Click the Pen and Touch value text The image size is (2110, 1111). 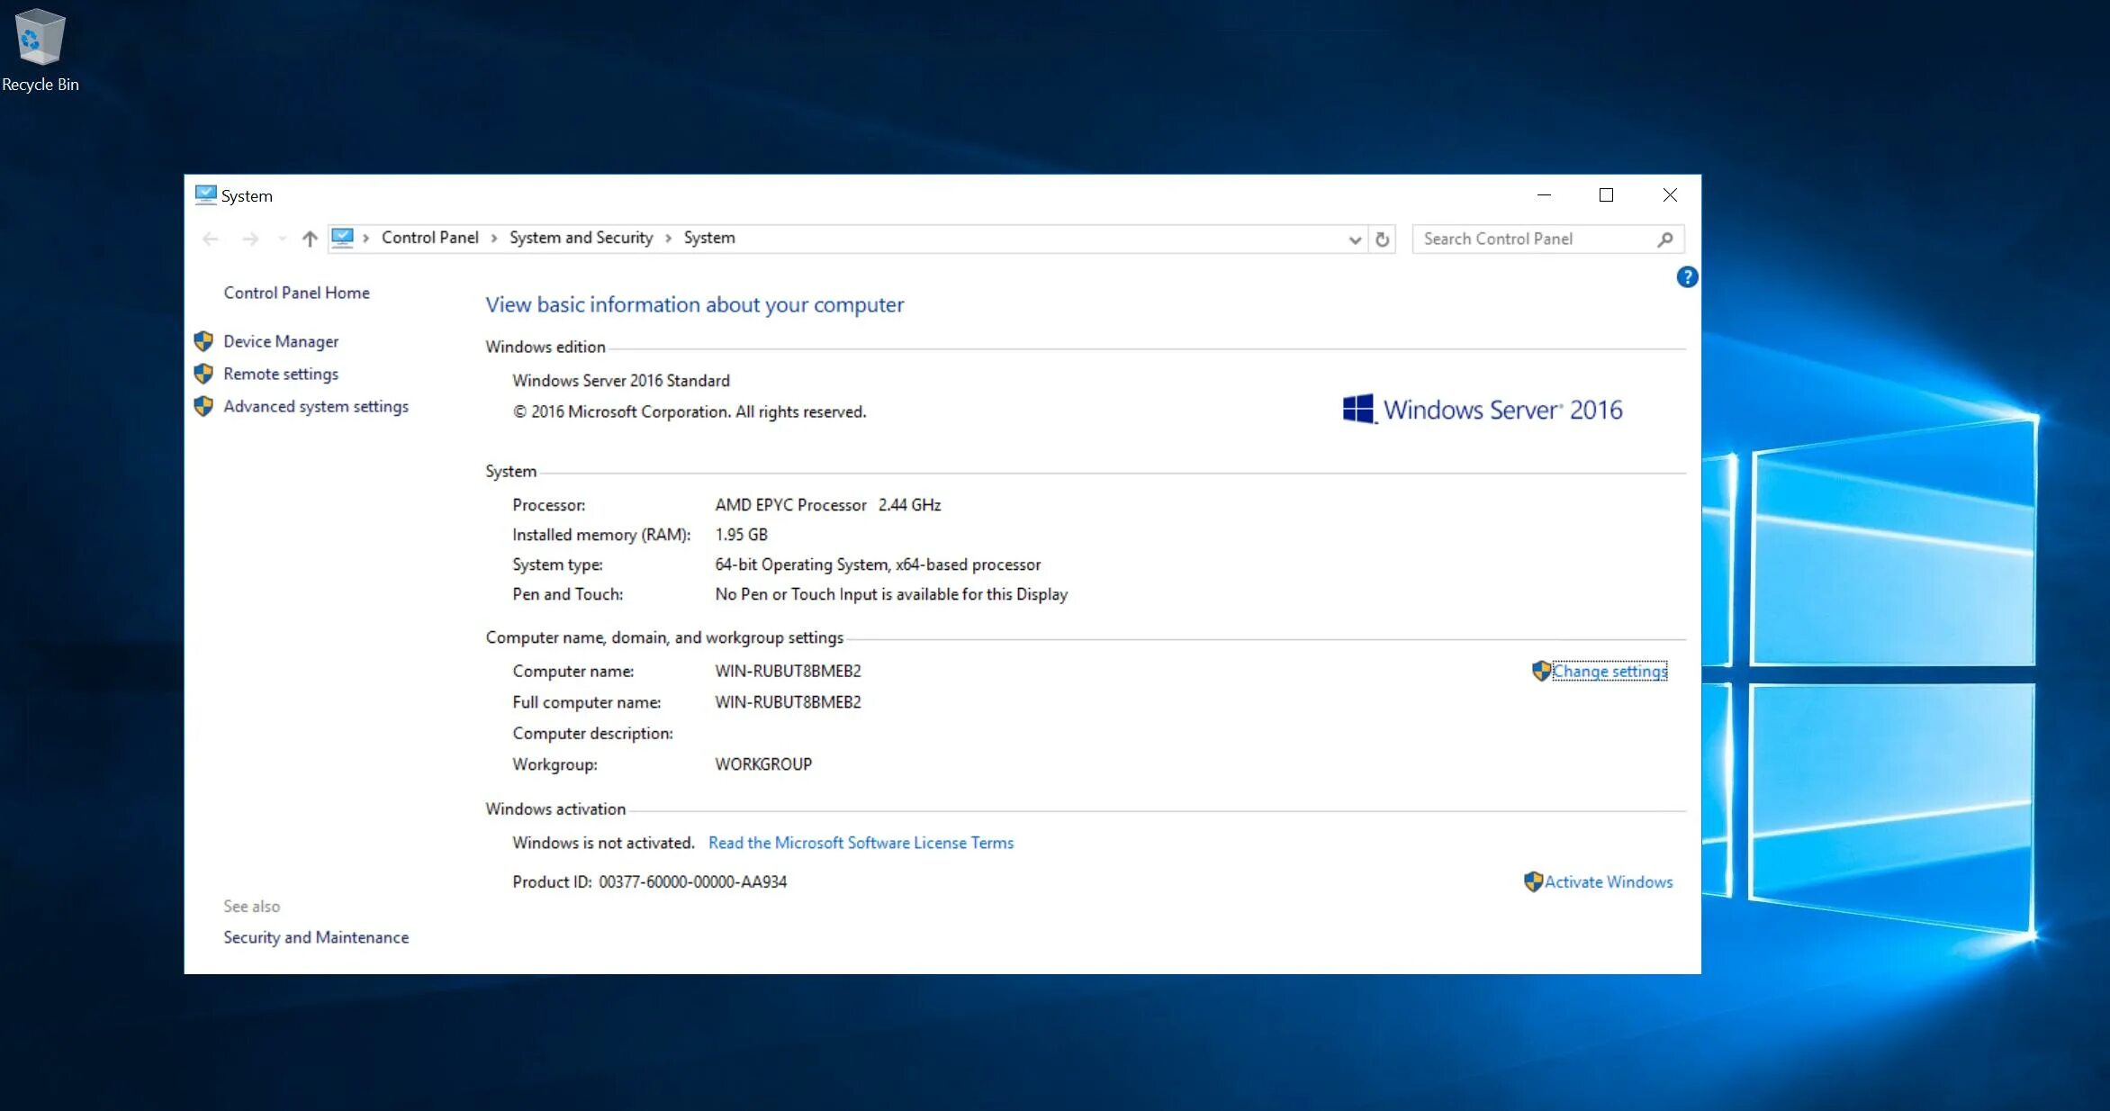click(891, 594)
